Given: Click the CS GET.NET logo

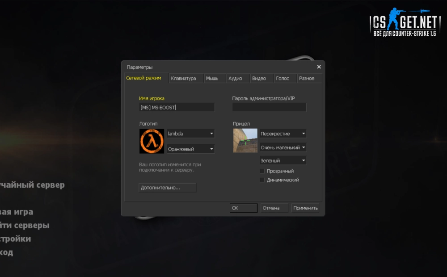Looking at the screenshot, I should tap(405, 22).
